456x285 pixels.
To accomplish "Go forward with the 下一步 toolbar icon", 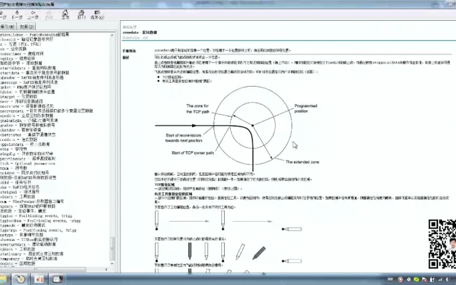I will [17, 13].
